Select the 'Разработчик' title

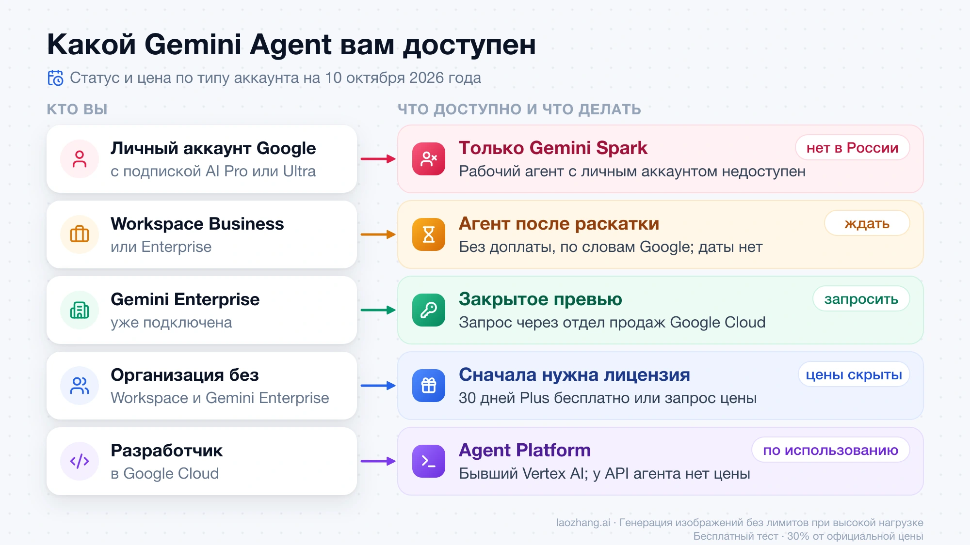167,451
